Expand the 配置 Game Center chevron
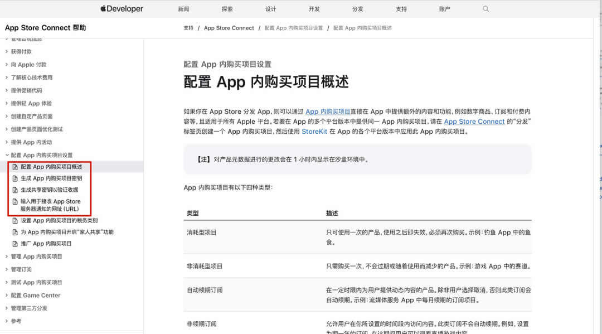The height and width of the screenshot is (334, 602). [x=7, y=295]
